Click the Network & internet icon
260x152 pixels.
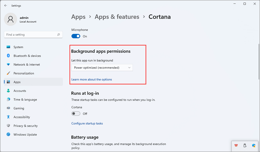coord(8,65)
